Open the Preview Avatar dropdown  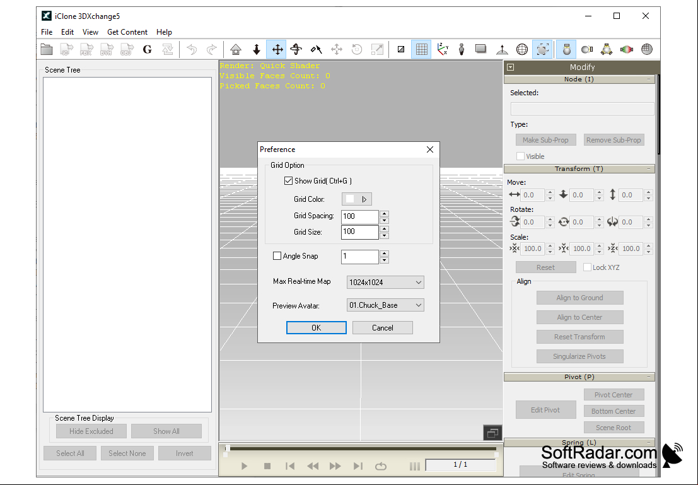click(x=385, y=305)
